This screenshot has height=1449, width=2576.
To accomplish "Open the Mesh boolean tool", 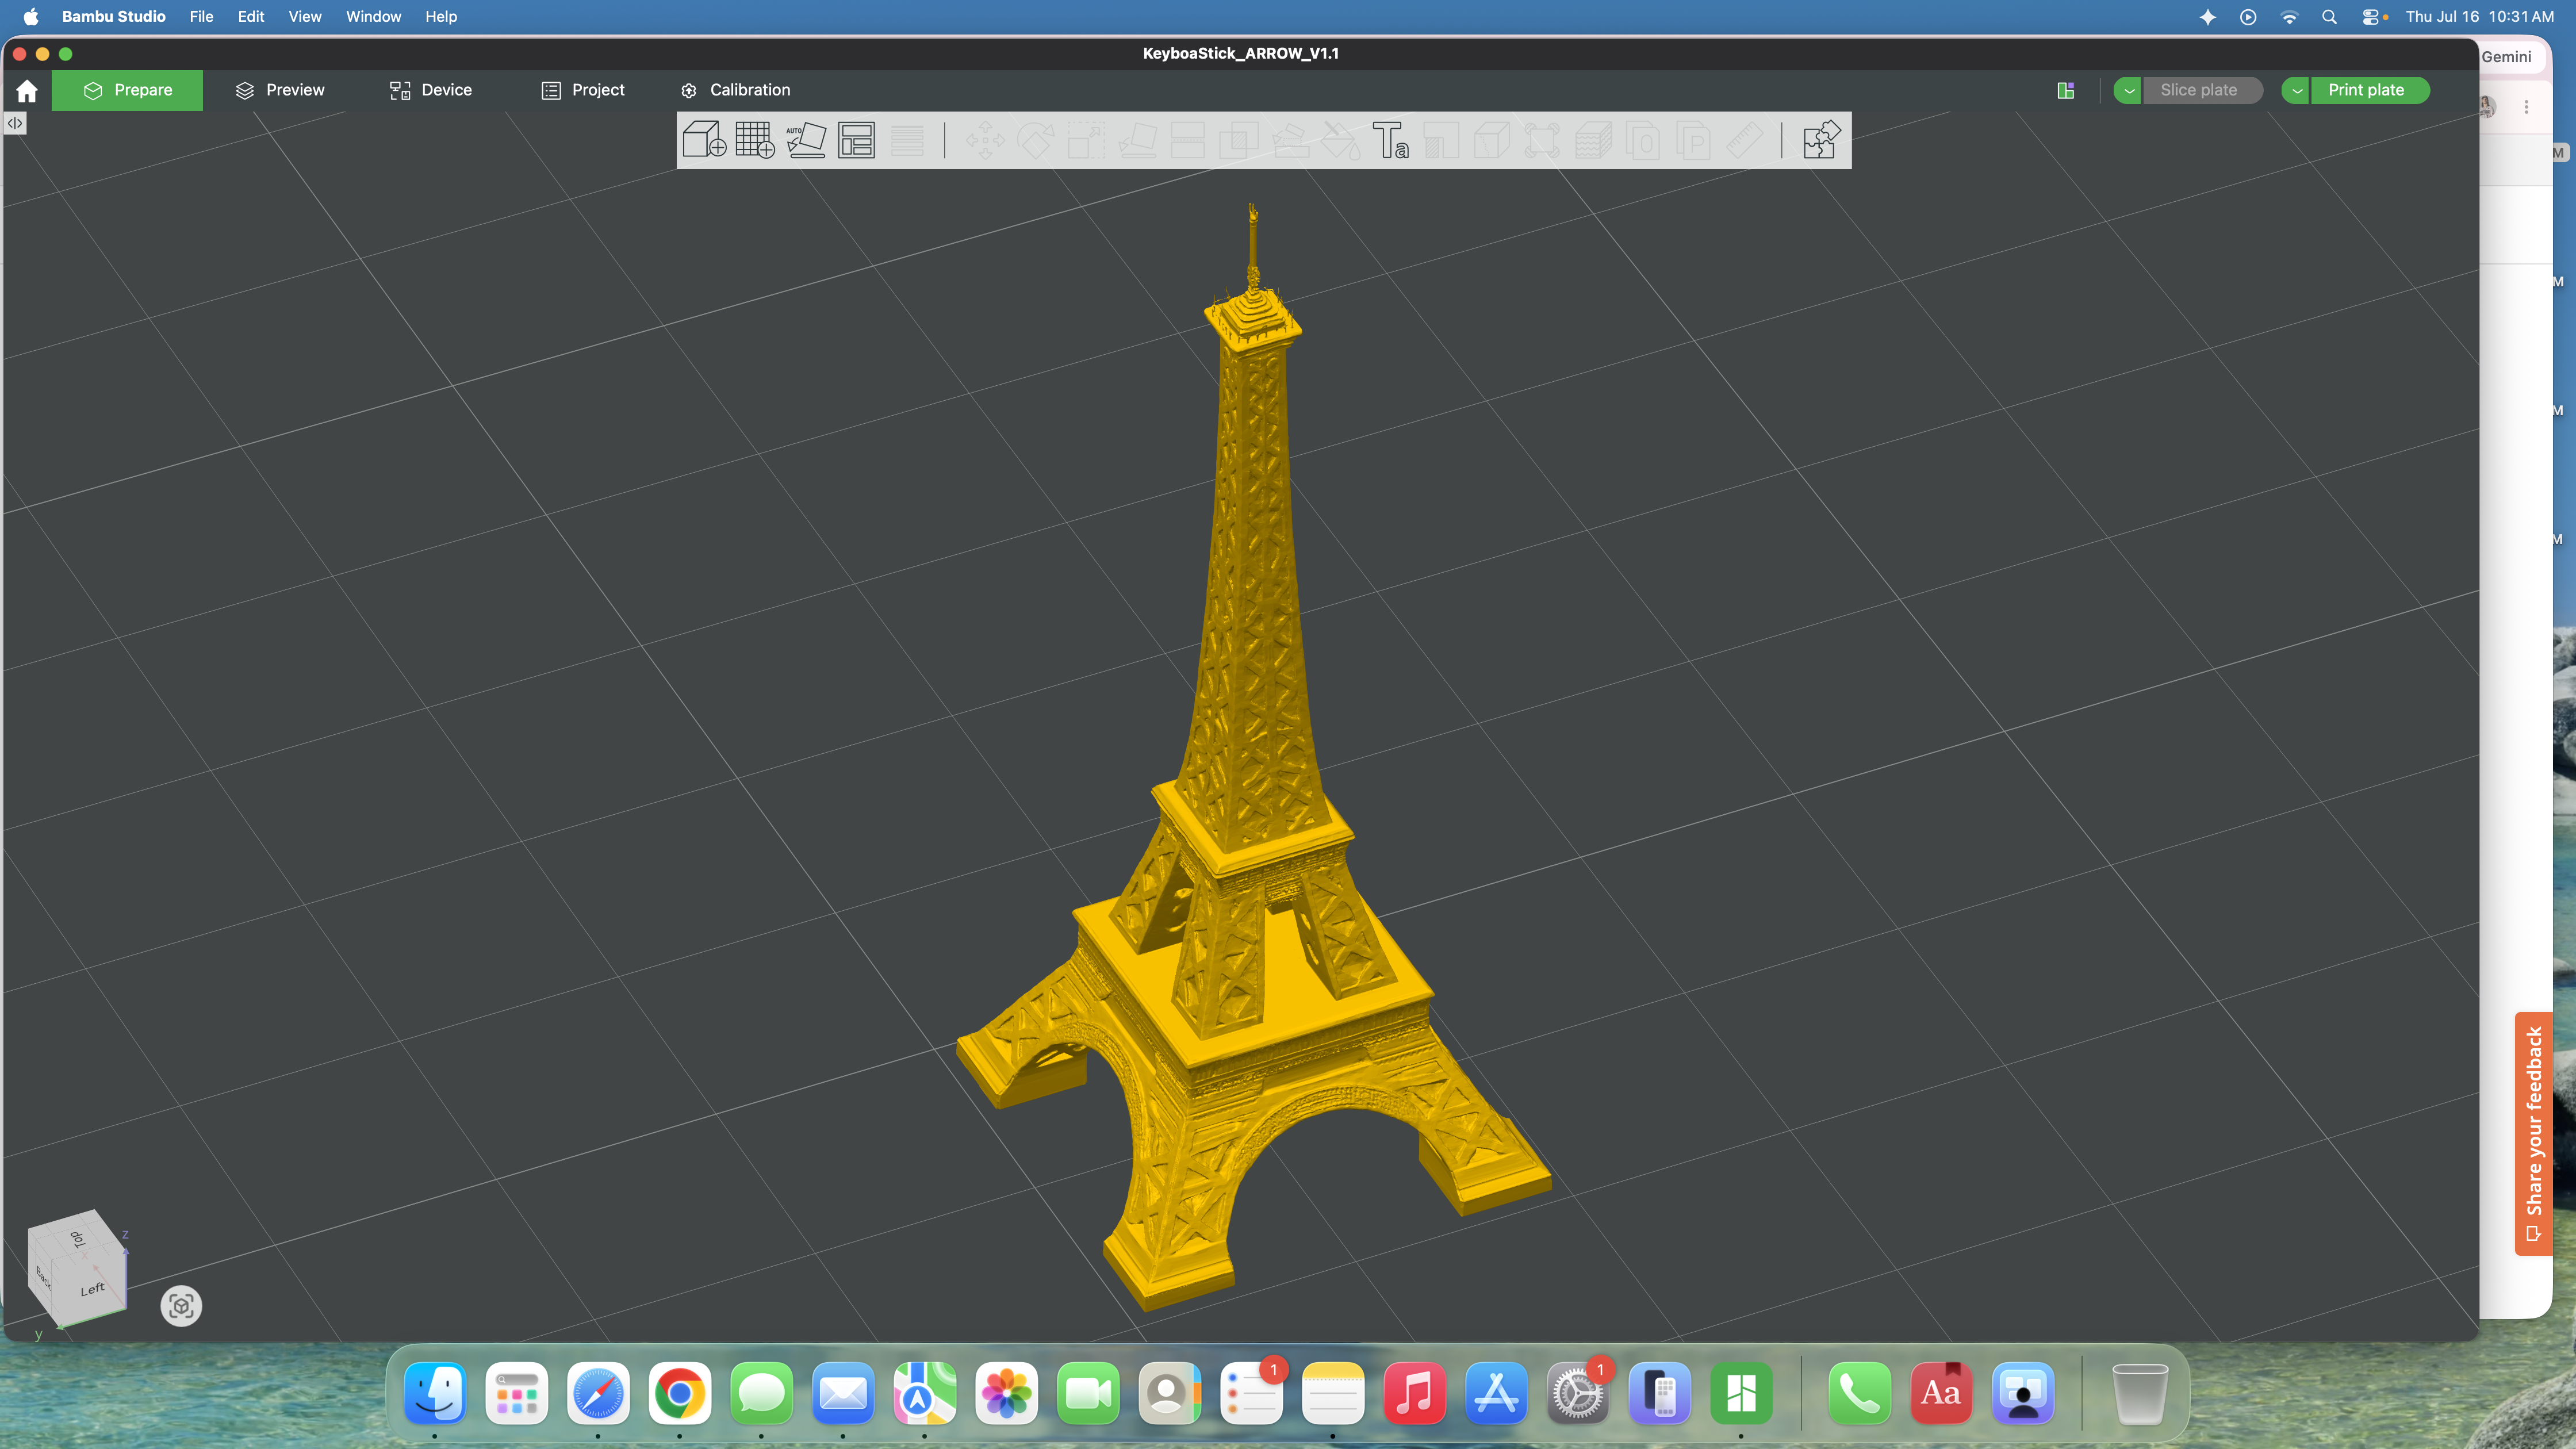I will [x=1238, y=140].
